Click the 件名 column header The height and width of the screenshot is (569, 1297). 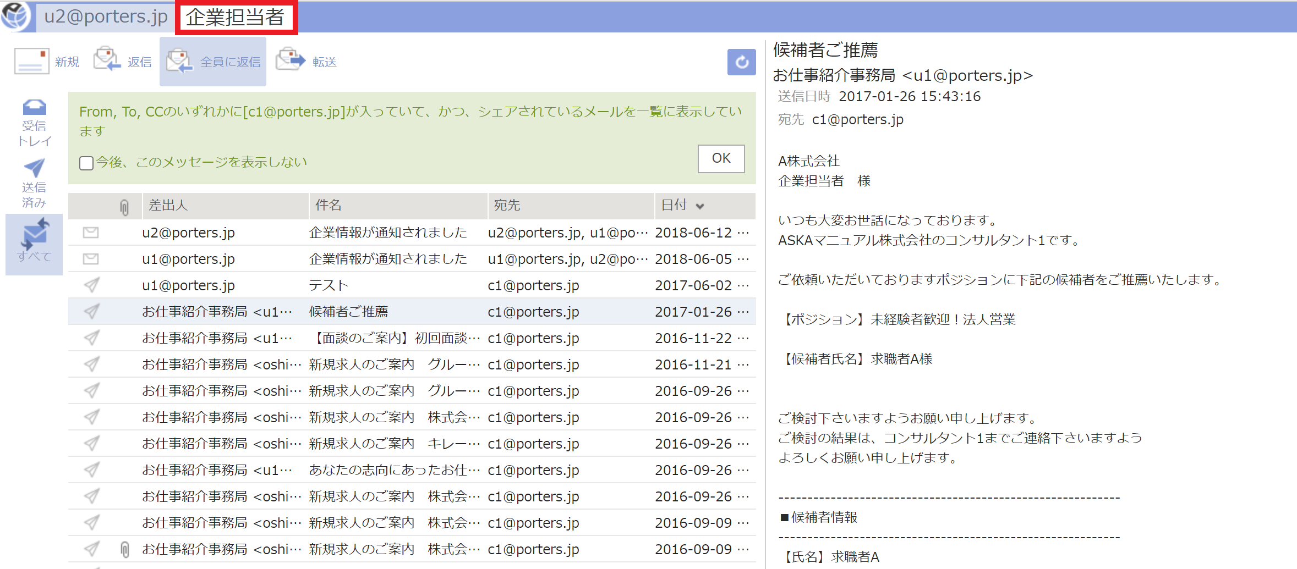(x=329, y=206)
